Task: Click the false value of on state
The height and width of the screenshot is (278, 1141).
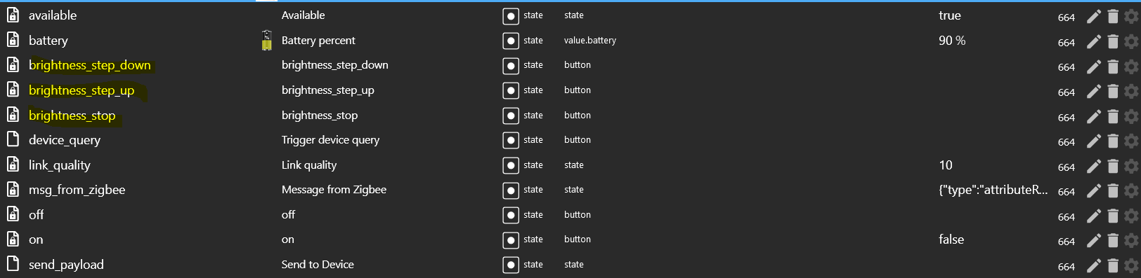Action: (x=951, y=239)
